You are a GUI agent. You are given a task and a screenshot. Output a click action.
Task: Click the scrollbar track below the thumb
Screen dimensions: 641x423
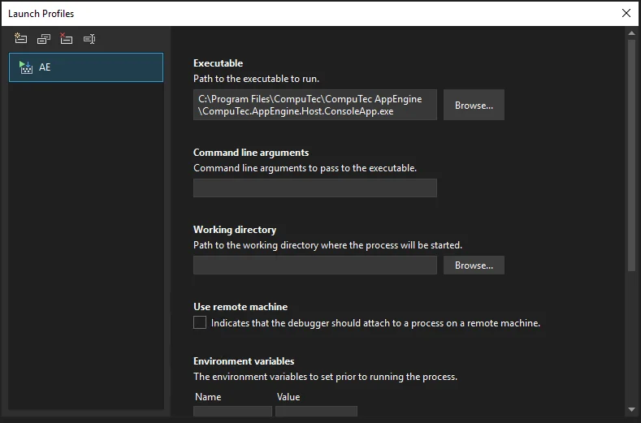pyautogui.click(x=631, y=341)
